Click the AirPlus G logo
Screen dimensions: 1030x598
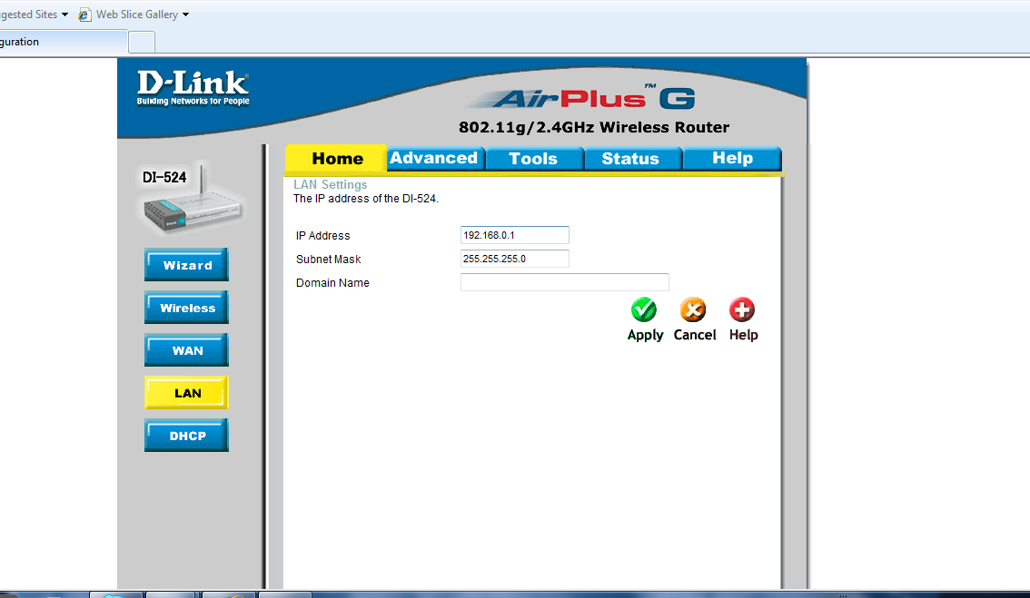[x=582, y=99]
